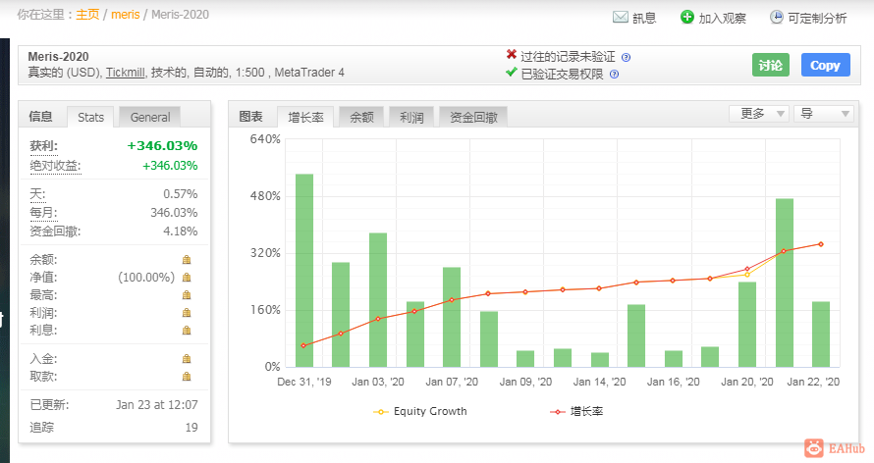
Task: Switch to the General tab
Action: [x=150, y=117]
